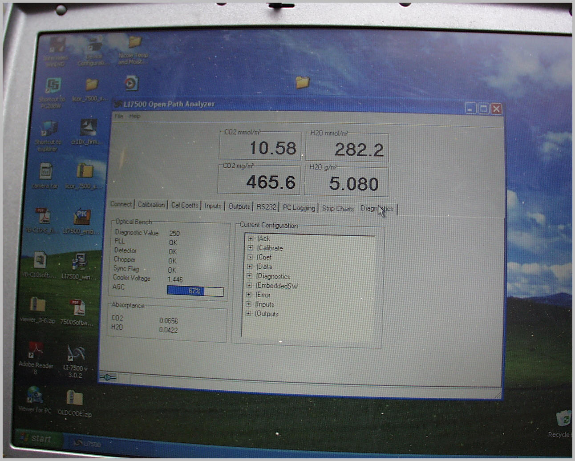Switch to the Outputs tab

239,206
